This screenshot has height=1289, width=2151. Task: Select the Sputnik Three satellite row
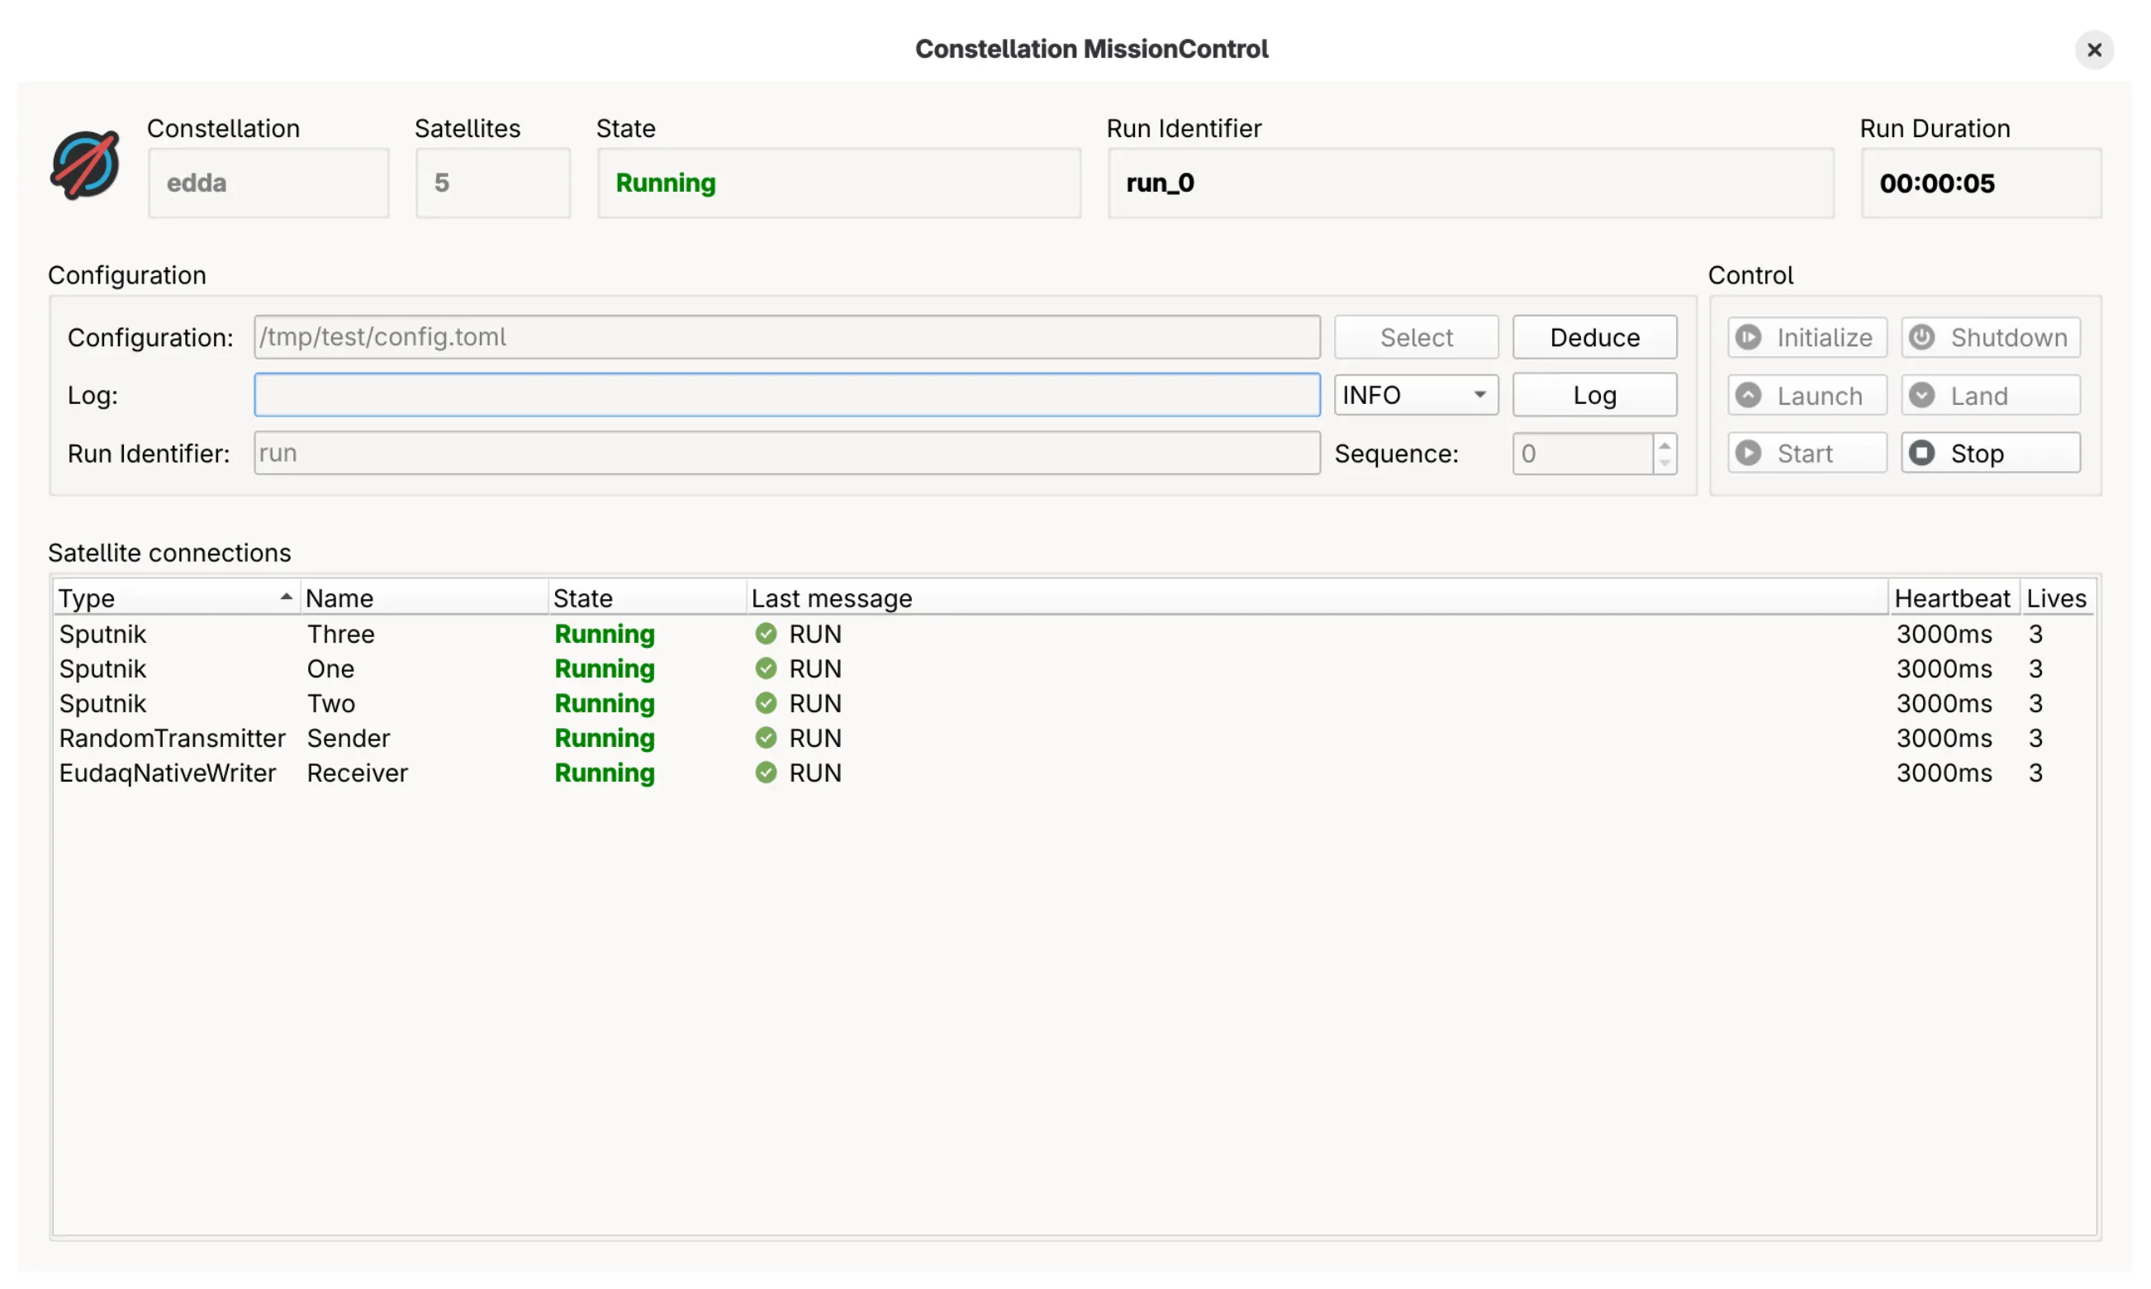pyautogui.click(x=1074, y=633)
